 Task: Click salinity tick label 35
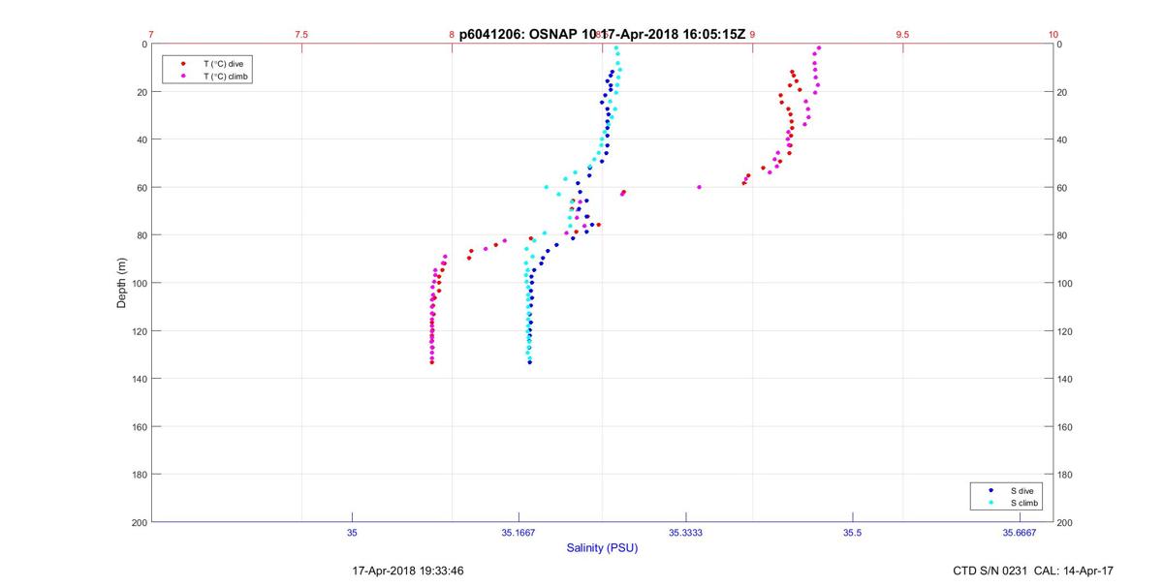tap(352, 532)
